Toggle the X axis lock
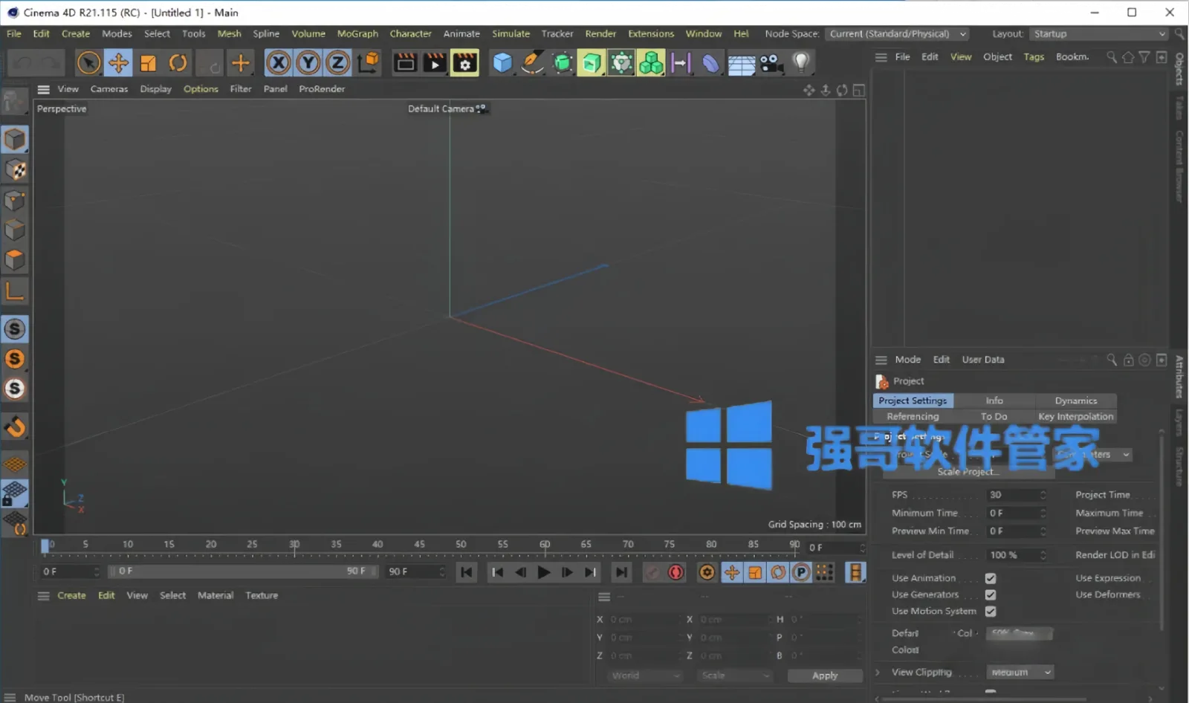The width and height of the screenshot is (1189, 703). point(279,63)
